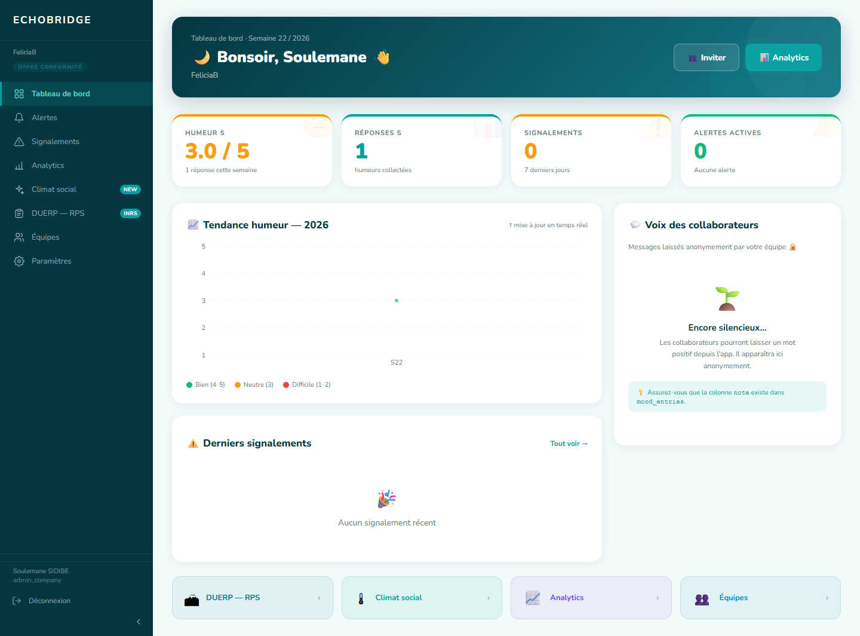Viewport: 860px width, 636px height.
Task: Click the seedling icon above Encore silencieux
Action: [727, 298]
